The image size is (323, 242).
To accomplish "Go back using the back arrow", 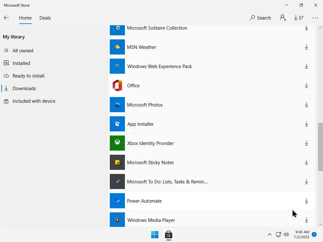I will [6, 18].
